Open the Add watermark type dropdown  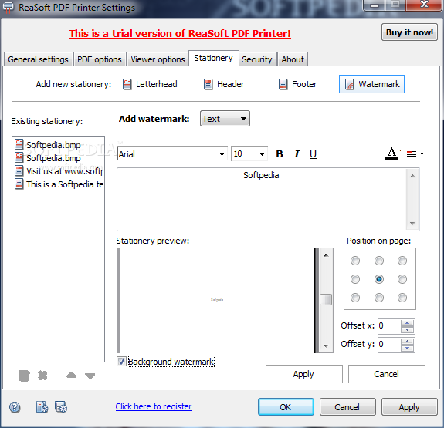coord(225,119)
